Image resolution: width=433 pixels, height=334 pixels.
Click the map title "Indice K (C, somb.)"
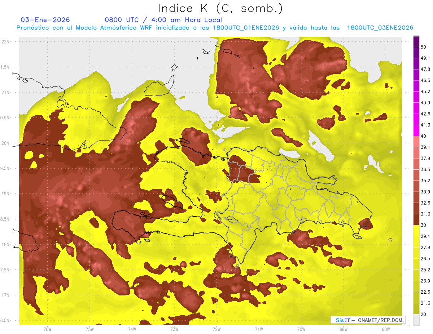pyautogui.click(x=220, y=8)
